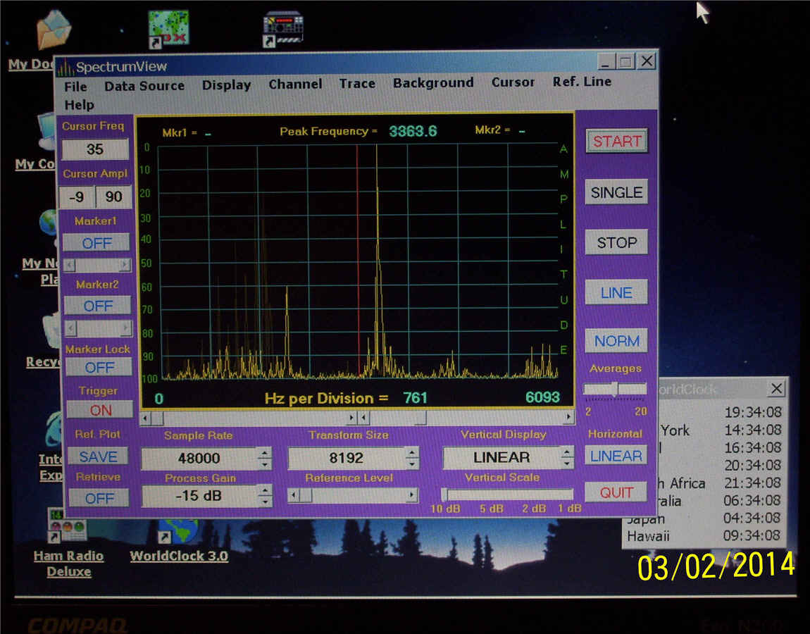
Task: Toggle the Trigger ON button
Action: coord(100,410)
